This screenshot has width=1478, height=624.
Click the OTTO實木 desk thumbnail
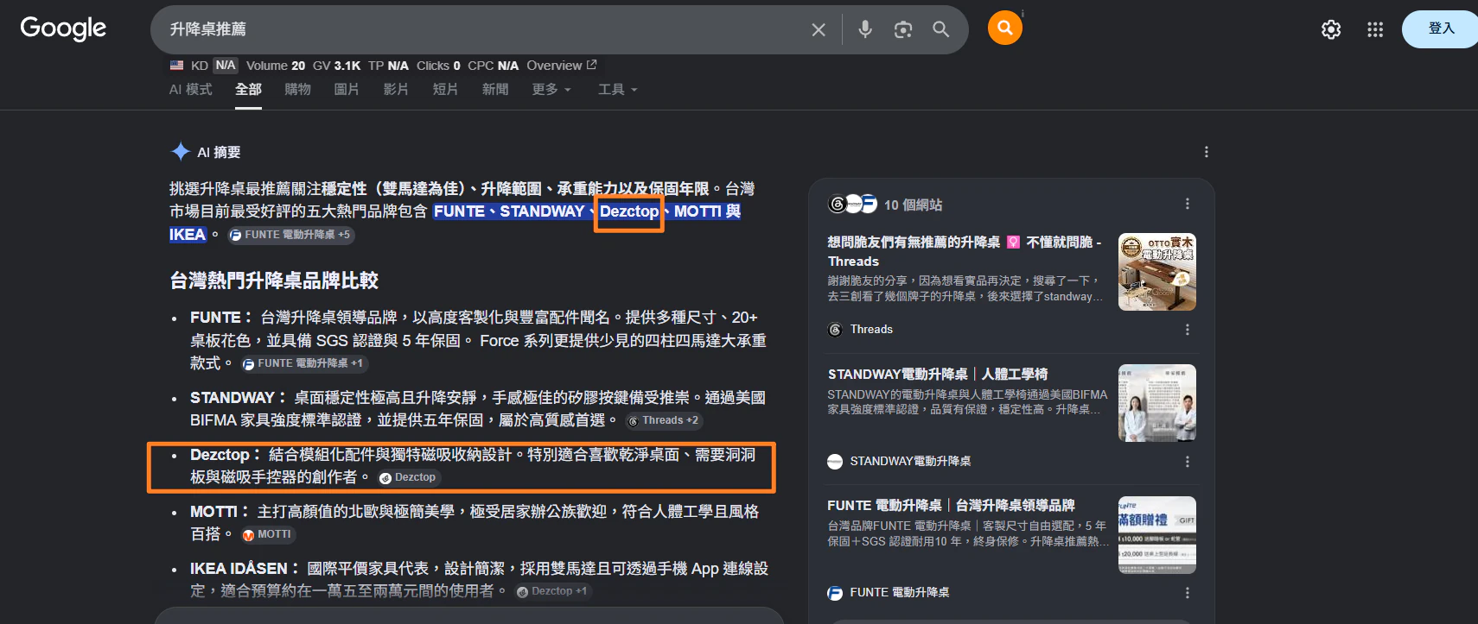pos(1157,272)
